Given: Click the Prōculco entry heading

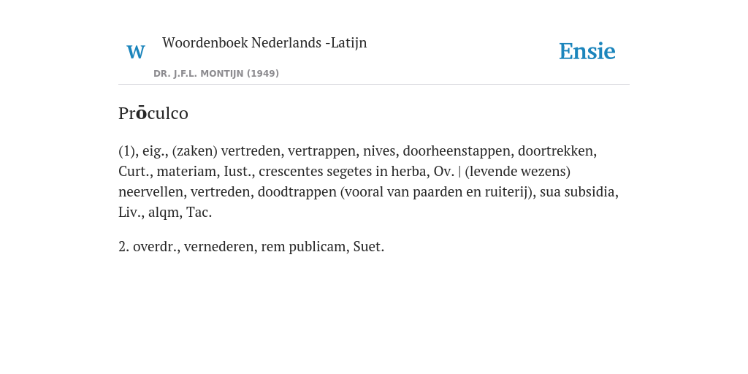Looking at the screenshot, I should [153, 113].
